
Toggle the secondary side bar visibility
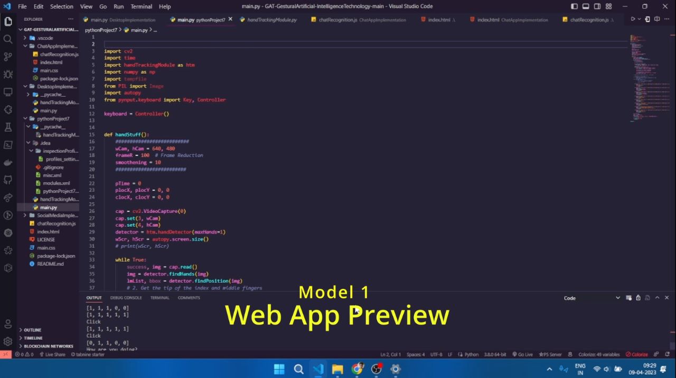pos(597,6)
